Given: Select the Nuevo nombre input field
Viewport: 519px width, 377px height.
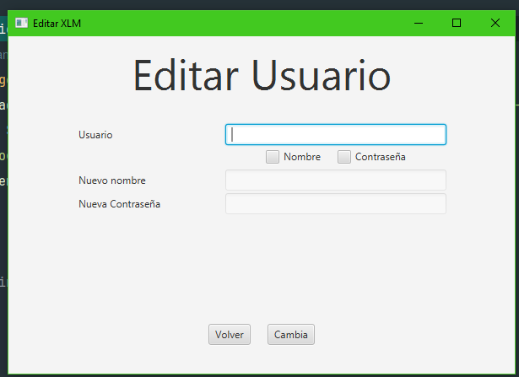Looking at the screenshot, I should tap(336, 180).
